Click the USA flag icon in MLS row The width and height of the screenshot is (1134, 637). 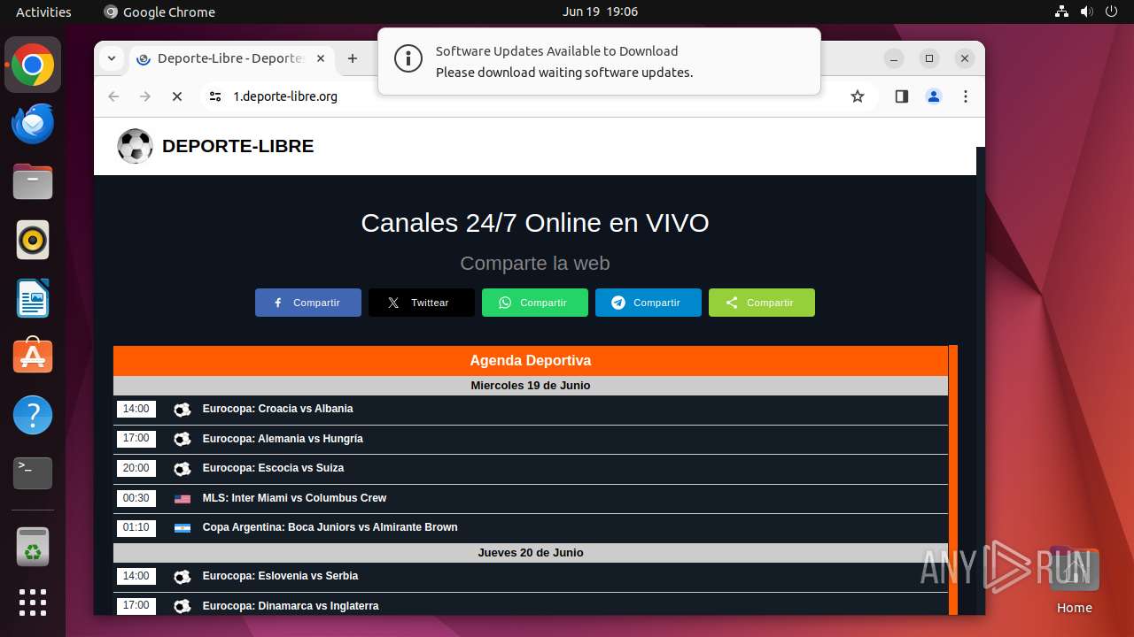point(183,499)
